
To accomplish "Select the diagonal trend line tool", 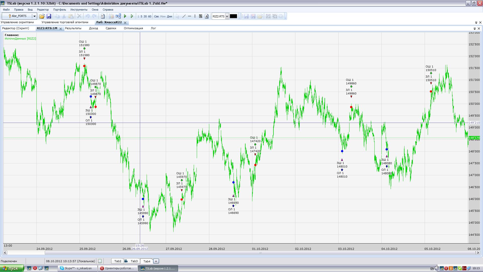I will 184,16.
